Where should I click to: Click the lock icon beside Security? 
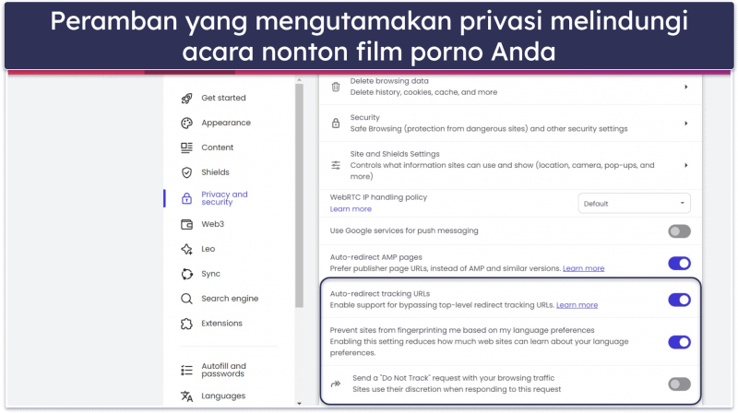[336, 124]
